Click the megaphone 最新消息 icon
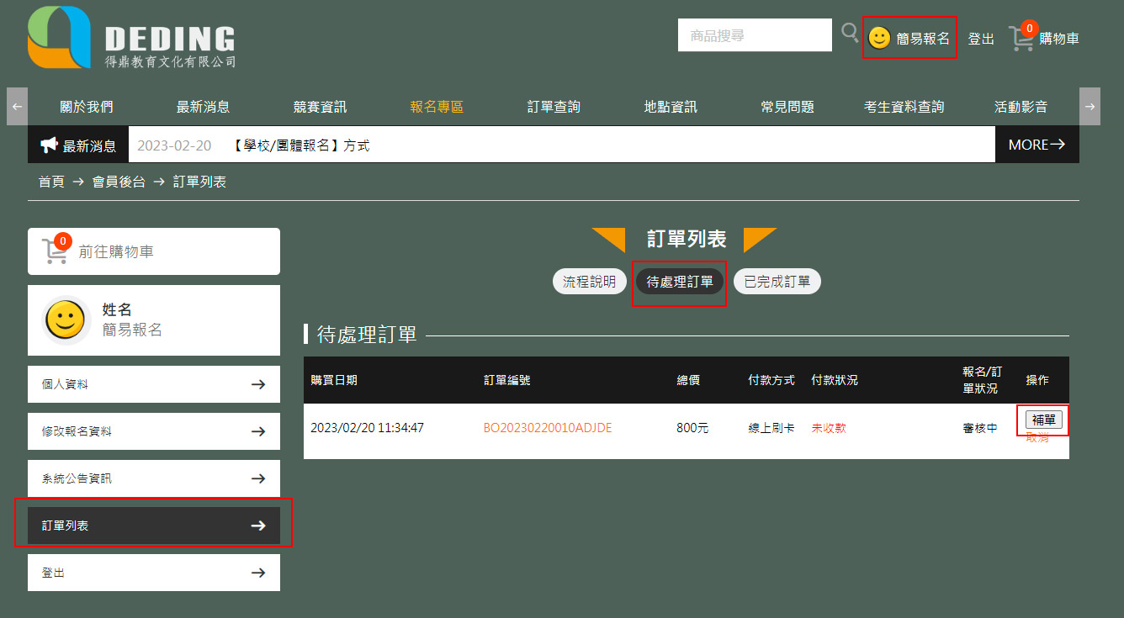This screenshot has width=1124, height=618. coord(49,145)
